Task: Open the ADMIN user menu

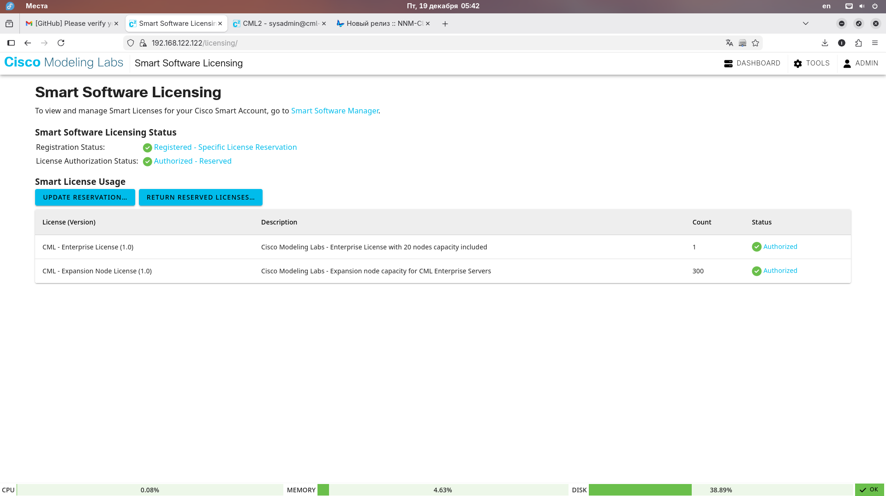Action: (861, 63)
